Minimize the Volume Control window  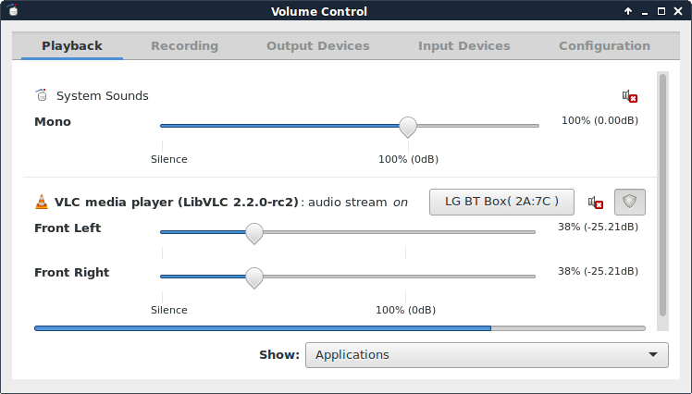click(645, 11)
